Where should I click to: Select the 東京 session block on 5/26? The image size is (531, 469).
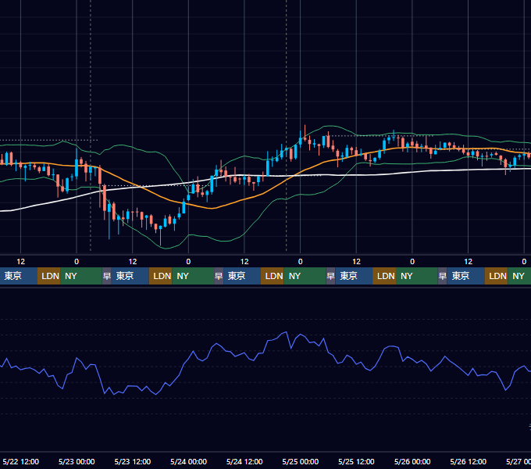tap(465, 276)
